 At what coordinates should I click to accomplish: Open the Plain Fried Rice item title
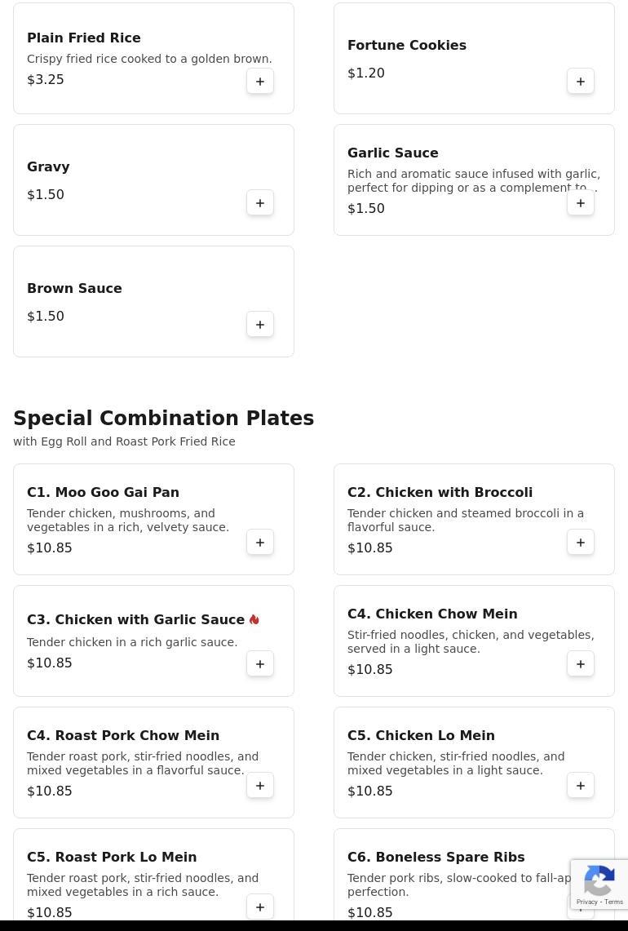click(84, 38)
